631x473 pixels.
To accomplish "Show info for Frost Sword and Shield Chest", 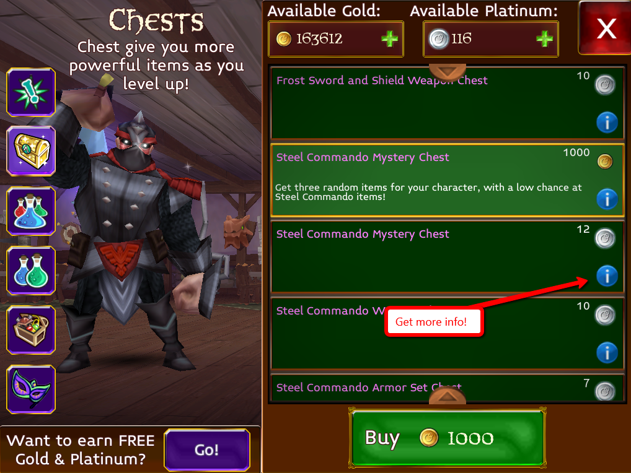I will coord(607,122).
